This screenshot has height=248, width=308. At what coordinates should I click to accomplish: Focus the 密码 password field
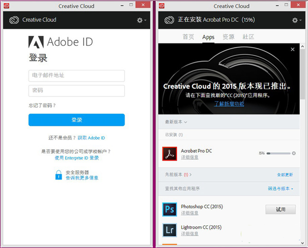(77, 91)
